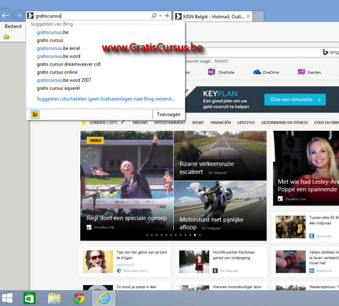Screen dimensions: 339x306
Task: Select suggestion gratis cursus aquarel
Action: point(58,88)
